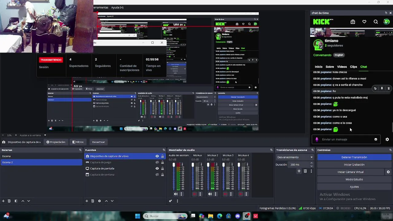Toggle lock on Captura de pantalla

click(x=162, y=169)
